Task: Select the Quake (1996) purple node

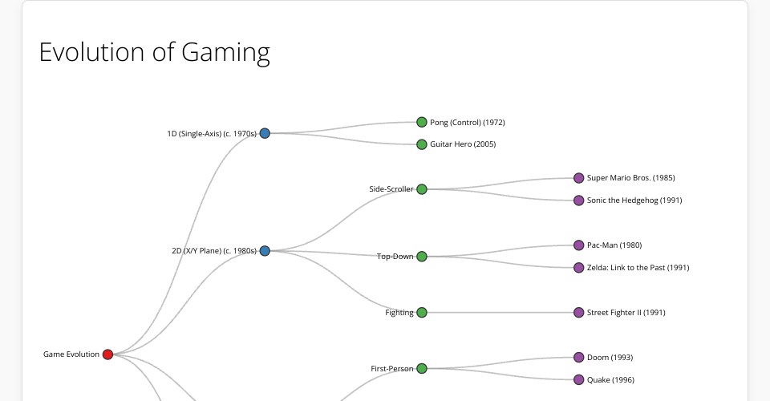Action: [x=578, y=380]
